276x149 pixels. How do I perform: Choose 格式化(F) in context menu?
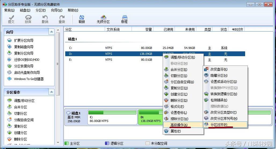coord(183,106)
